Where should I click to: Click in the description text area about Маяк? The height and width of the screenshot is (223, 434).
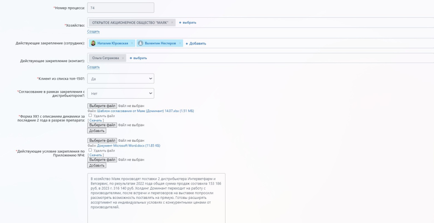point(156,198)
